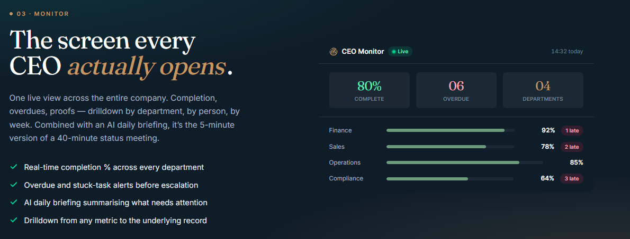630x239 pixels.
Task: Click the CEO Monitor panel title
Action: click(x=363, y=52)
